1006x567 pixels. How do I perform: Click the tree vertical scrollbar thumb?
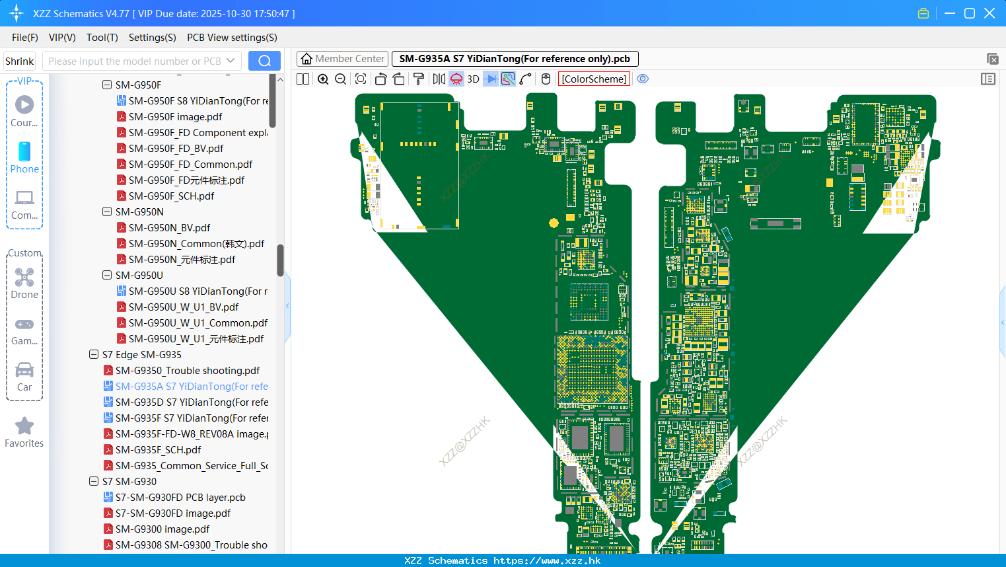tap(280, 260)
